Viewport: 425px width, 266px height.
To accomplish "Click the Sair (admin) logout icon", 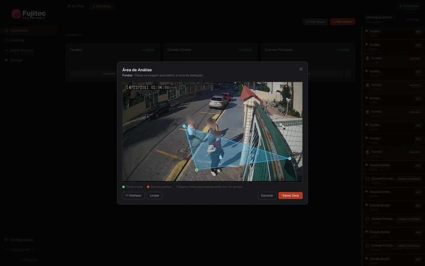I will (7, 250).
